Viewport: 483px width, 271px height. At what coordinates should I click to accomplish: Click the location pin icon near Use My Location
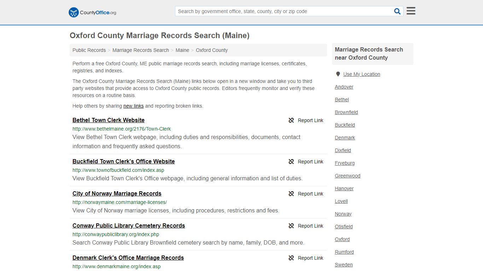coord(338,74)
